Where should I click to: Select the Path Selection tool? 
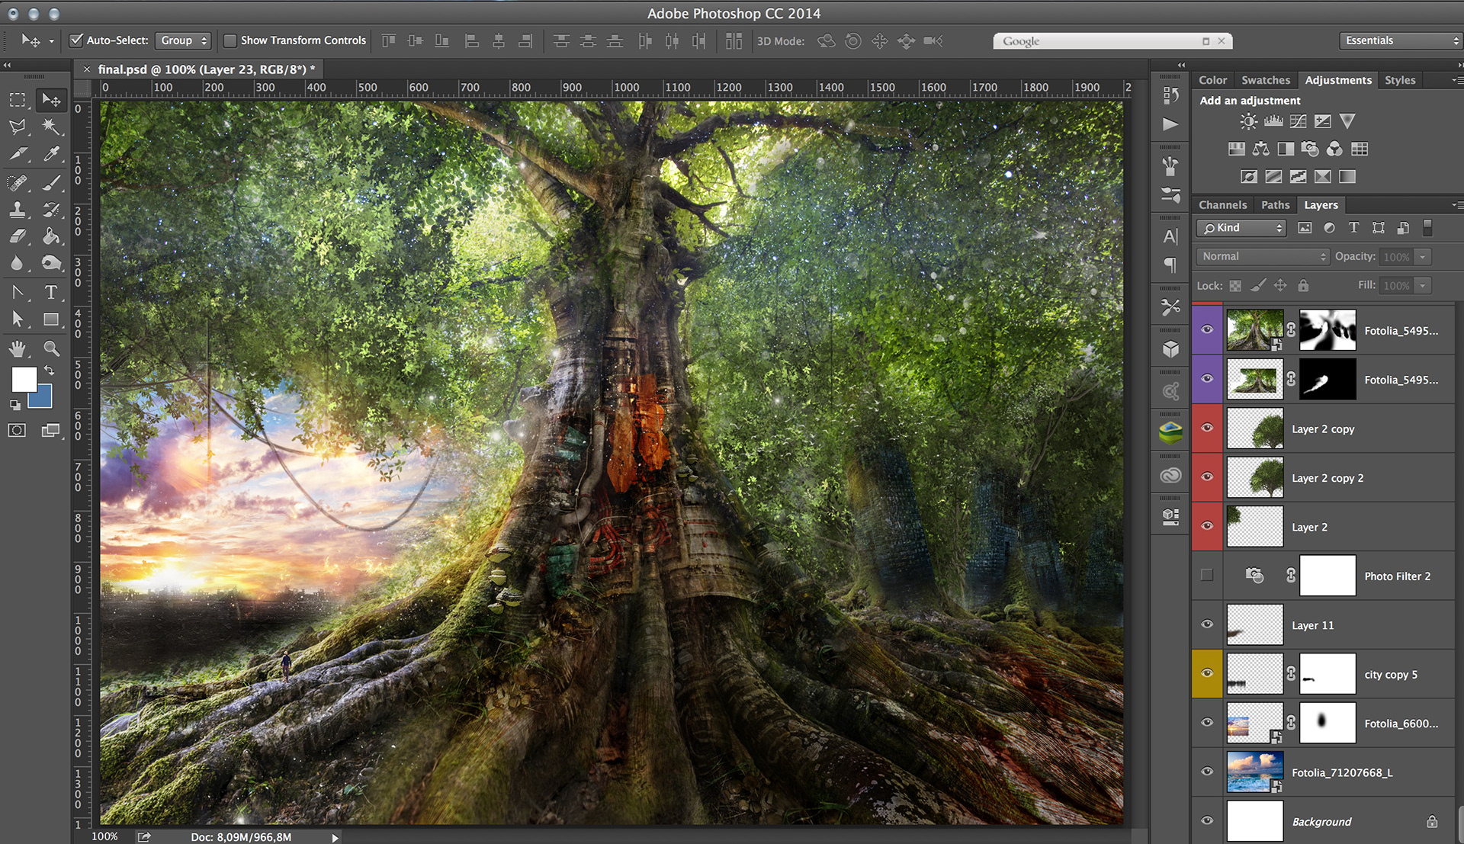click(18, 319)
